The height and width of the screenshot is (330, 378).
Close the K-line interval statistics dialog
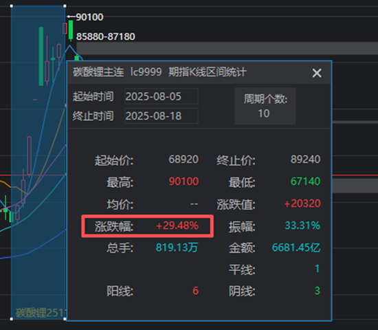pos(317,73)
